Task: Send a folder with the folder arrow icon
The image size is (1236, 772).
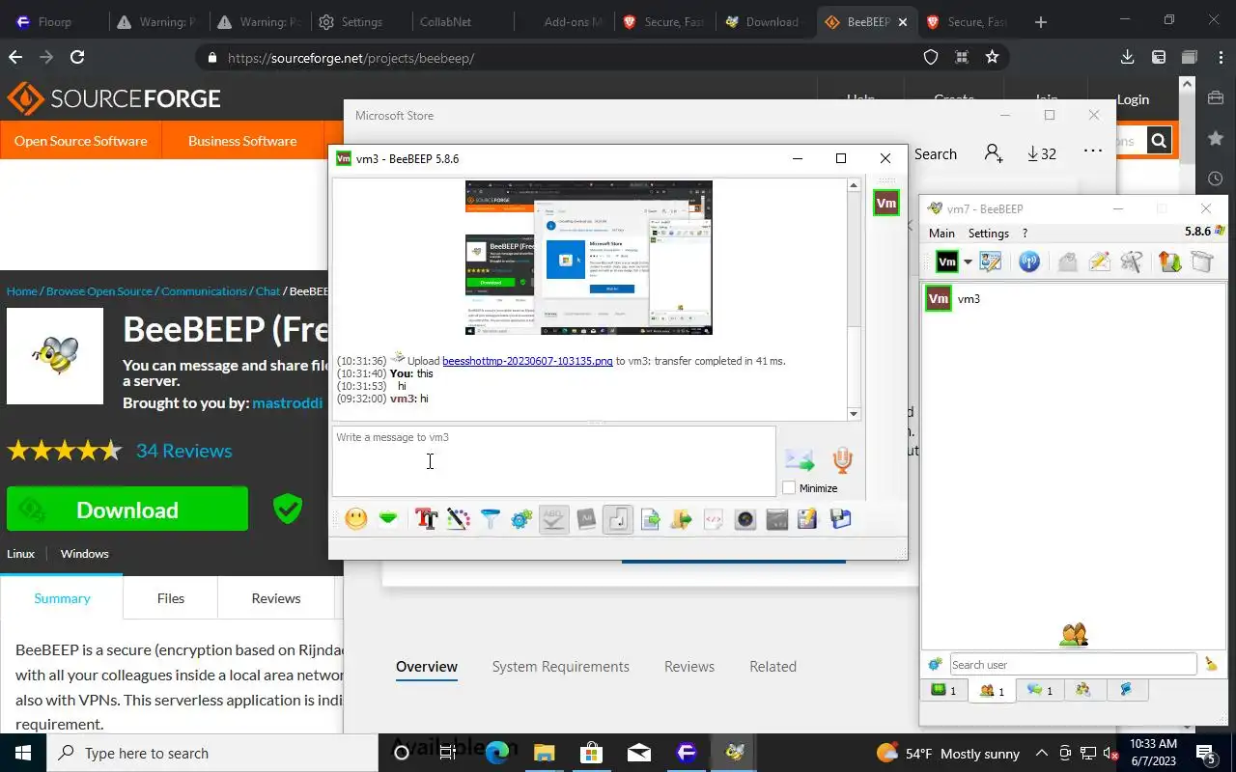Action: coord(682,519)
